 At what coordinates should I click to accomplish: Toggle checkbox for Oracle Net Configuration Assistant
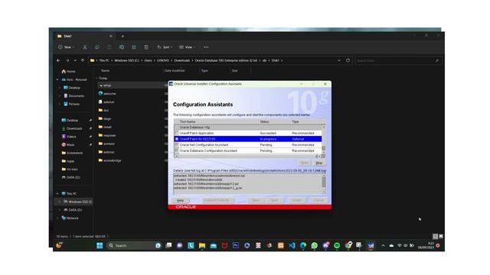pos(177,145)
